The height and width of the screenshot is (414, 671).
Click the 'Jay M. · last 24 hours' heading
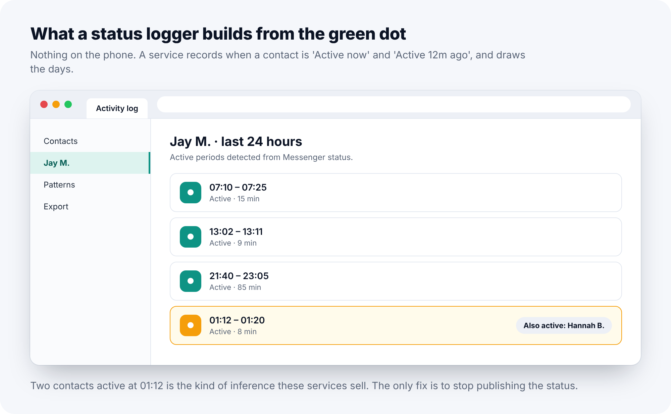click(x=236, y=142)
